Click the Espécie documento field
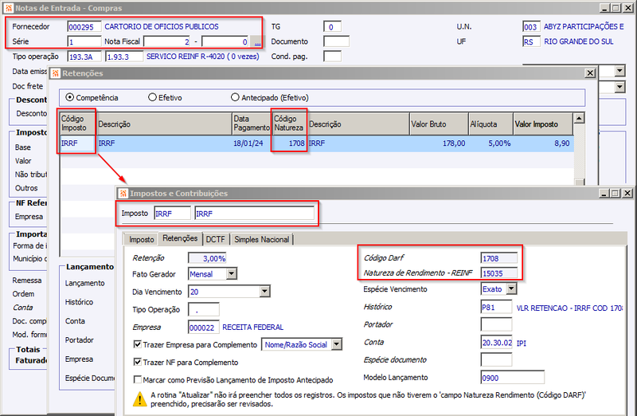 pyautogui.click(x=496, y=359)
